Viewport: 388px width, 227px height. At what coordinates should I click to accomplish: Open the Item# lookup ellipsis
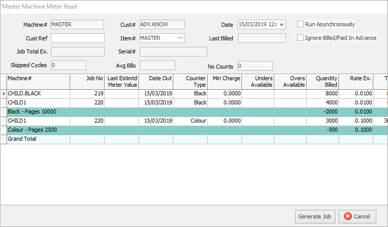180,38
